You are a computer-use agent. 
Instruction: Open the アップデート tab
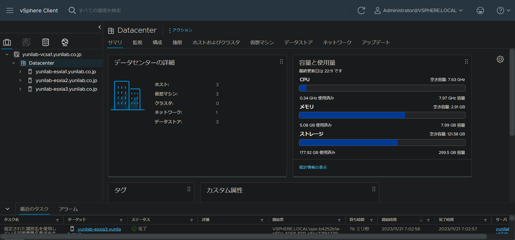[x=376, y=42]
